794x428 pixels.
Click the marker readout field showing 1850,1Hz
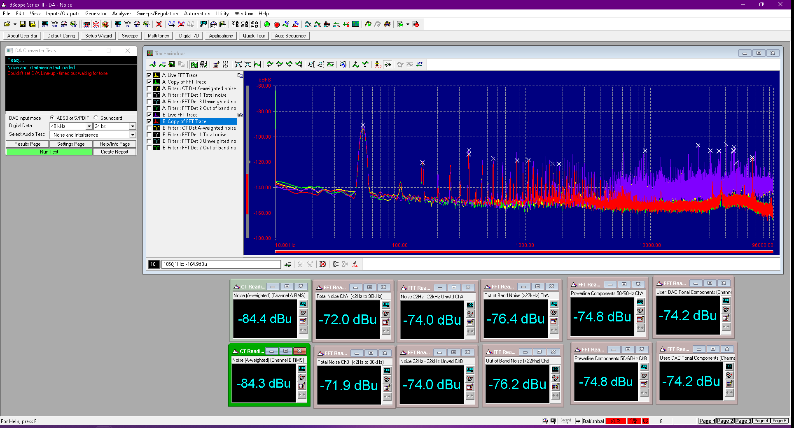tap(221, 264)
